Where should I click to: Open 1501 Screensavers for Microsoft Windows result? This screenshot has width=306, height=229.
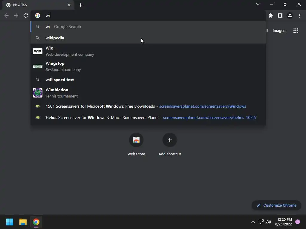(148, 106)
